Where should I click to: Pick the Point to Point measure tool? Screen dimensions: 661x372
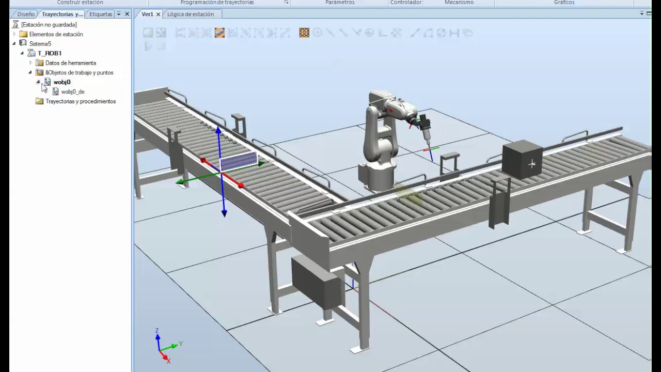point(415,33)
